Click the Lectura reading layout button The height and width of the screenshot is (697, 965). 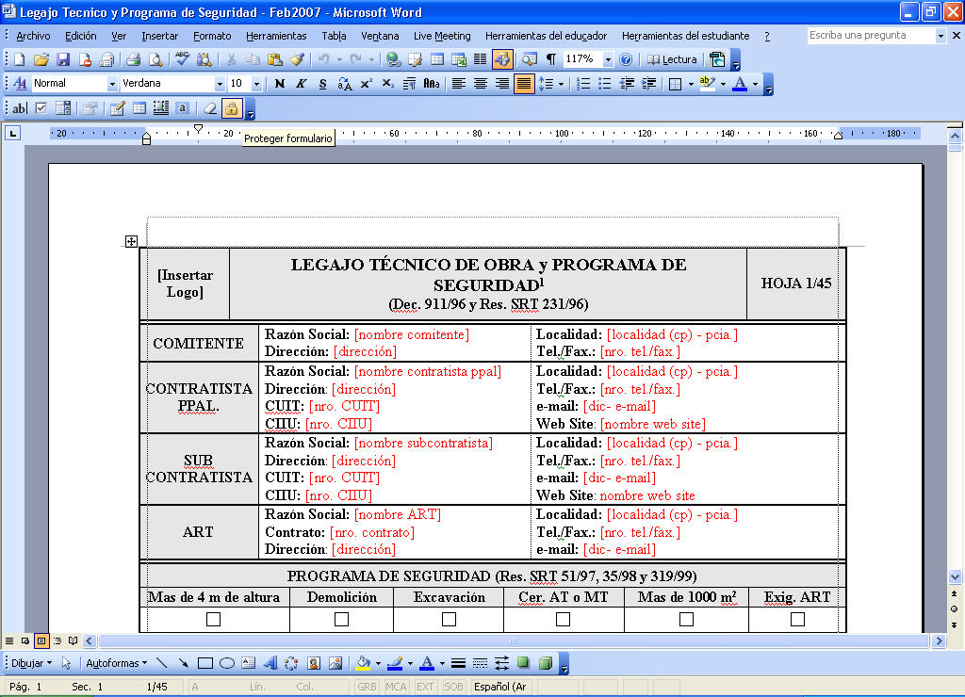pyautogui.click(x=672, y=59)
